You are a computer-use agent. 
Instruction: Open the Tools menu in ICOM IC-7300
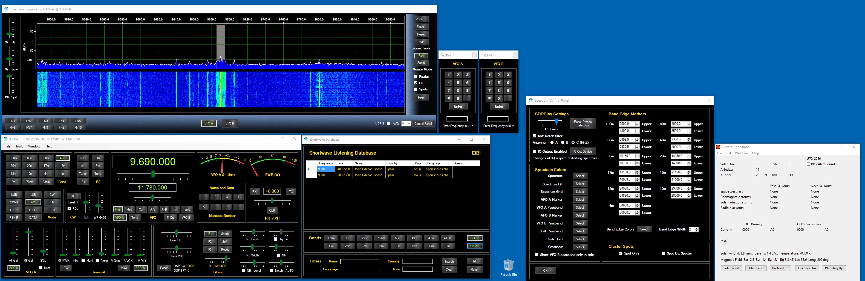[x=19, y=146]
